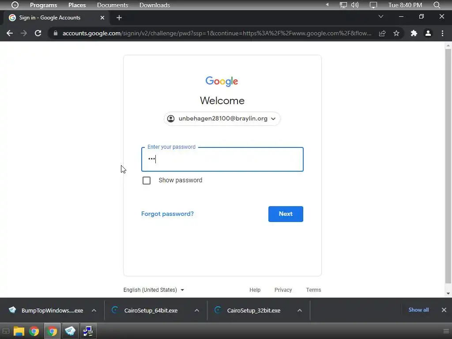The height and width of the screenshot is (339, 452).
Task: Click the Forgot password? link
Action: tap(167, 214)
